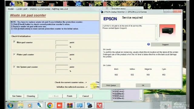Open the Print Queue
The width and height of the screenshot is (194, 109).
click(111, 85)
